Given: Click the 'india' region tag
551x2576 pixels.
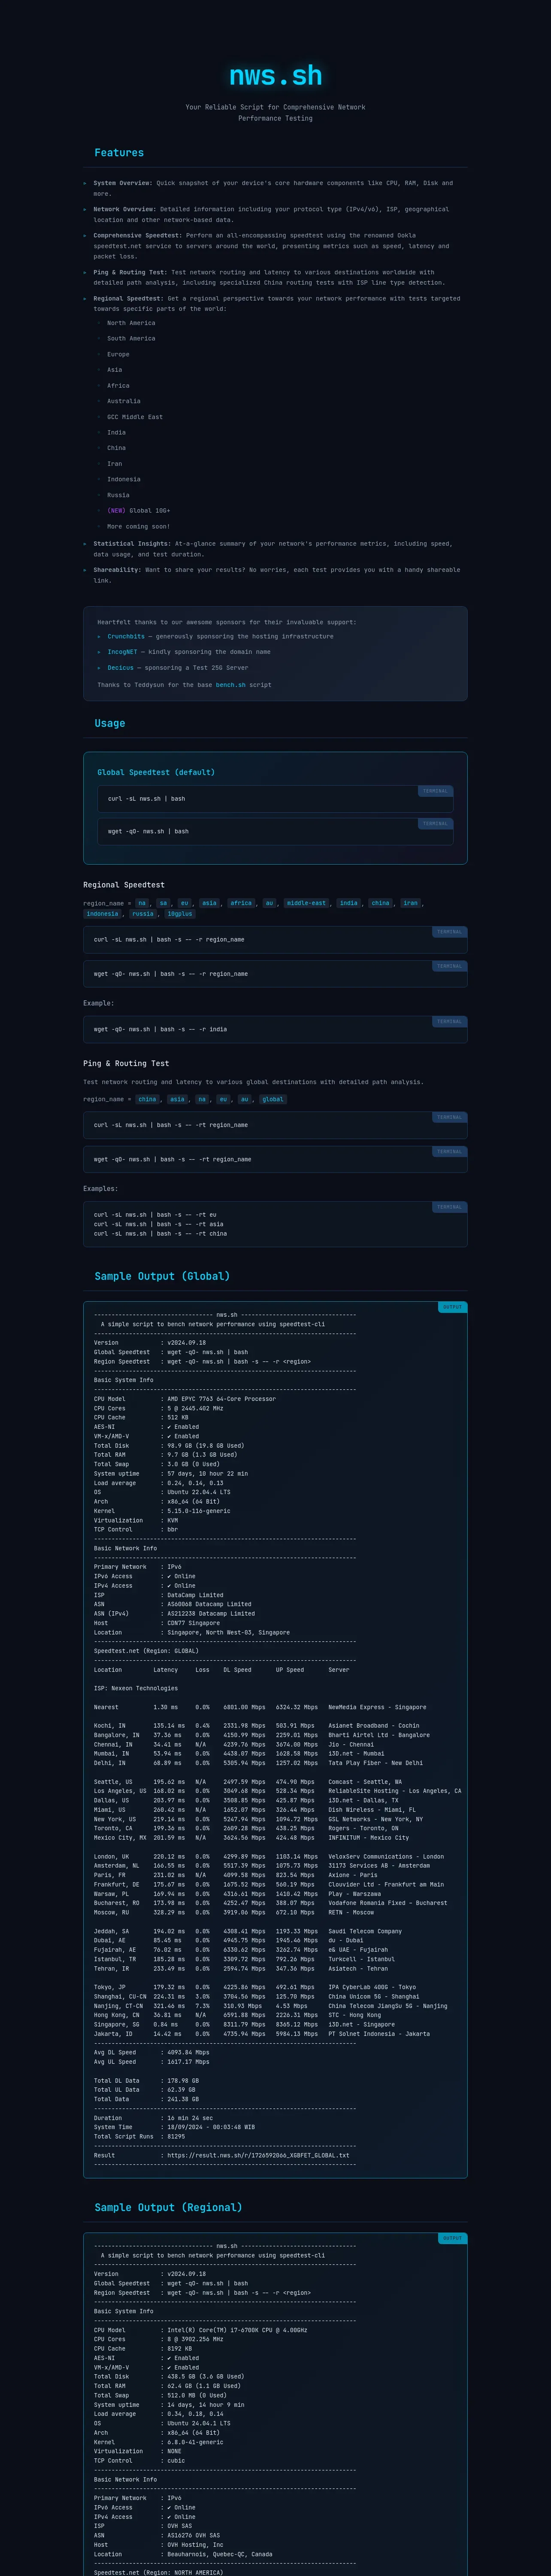Looking at the screenshot, I should pyautogui.click(x=348, y=903).
